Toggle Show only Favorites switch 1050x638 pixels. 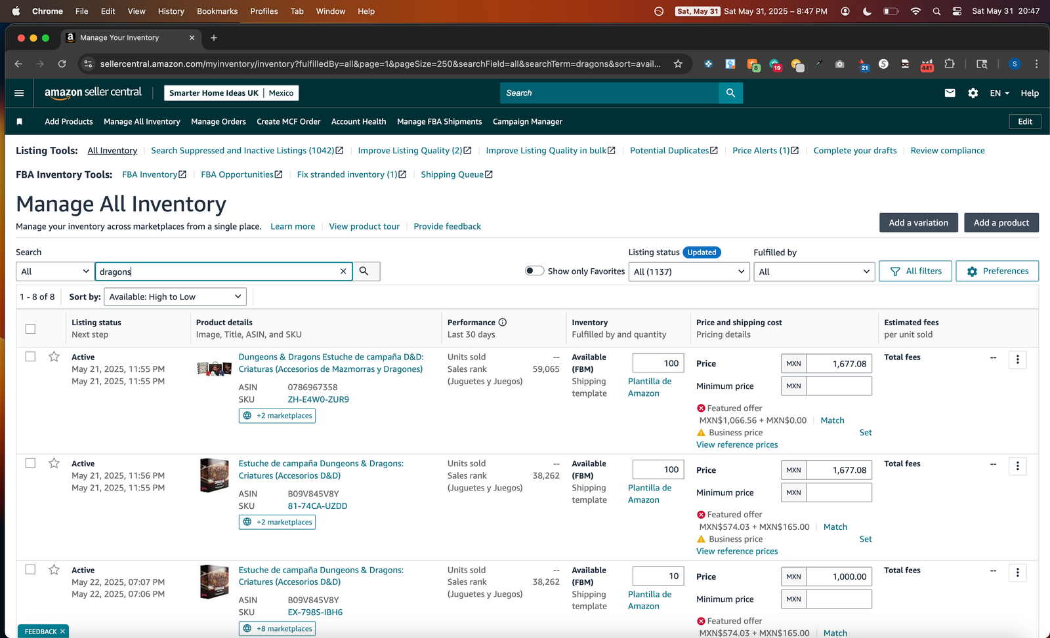(534, 271)
